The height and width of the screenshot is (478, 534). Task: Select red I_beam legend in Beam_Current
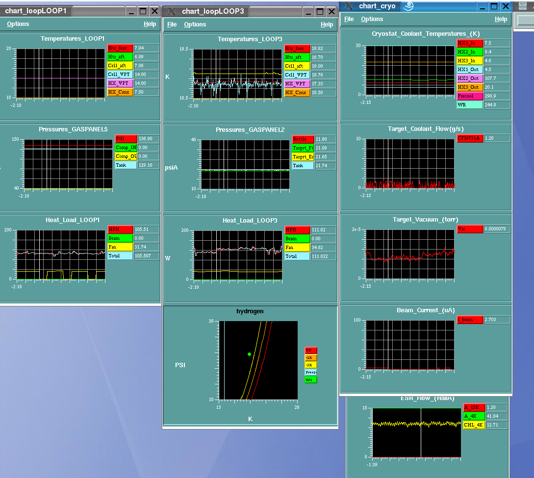470,320
